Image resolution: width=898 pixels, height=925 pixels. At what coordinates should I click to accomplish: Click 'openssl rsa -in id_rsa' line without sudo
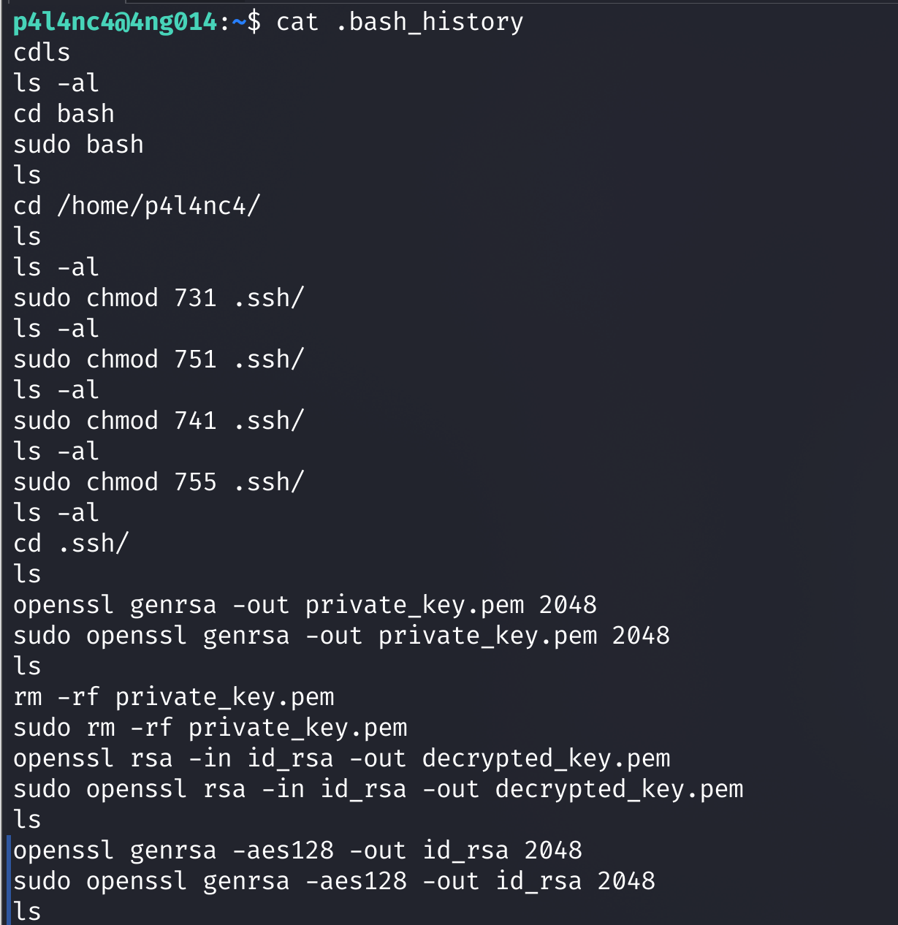tap(341, 758)
